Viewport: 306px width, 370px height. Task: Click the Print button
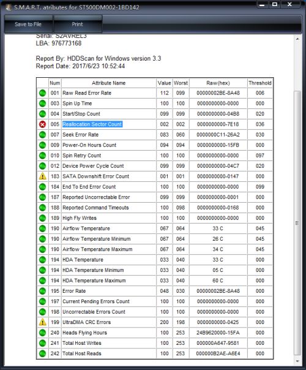click(x=78, y=24)
